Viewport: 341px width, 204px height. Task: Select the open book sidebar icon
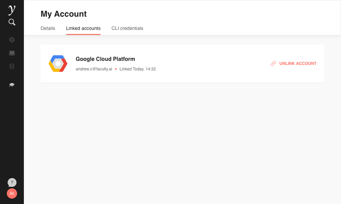pos(12,53)
